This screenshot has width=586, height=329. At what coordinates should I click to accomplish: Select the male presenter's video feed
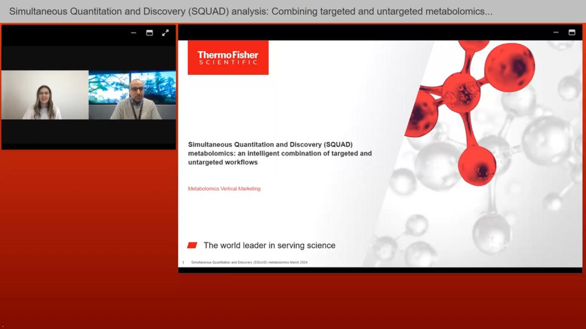[x=132, y=95]
